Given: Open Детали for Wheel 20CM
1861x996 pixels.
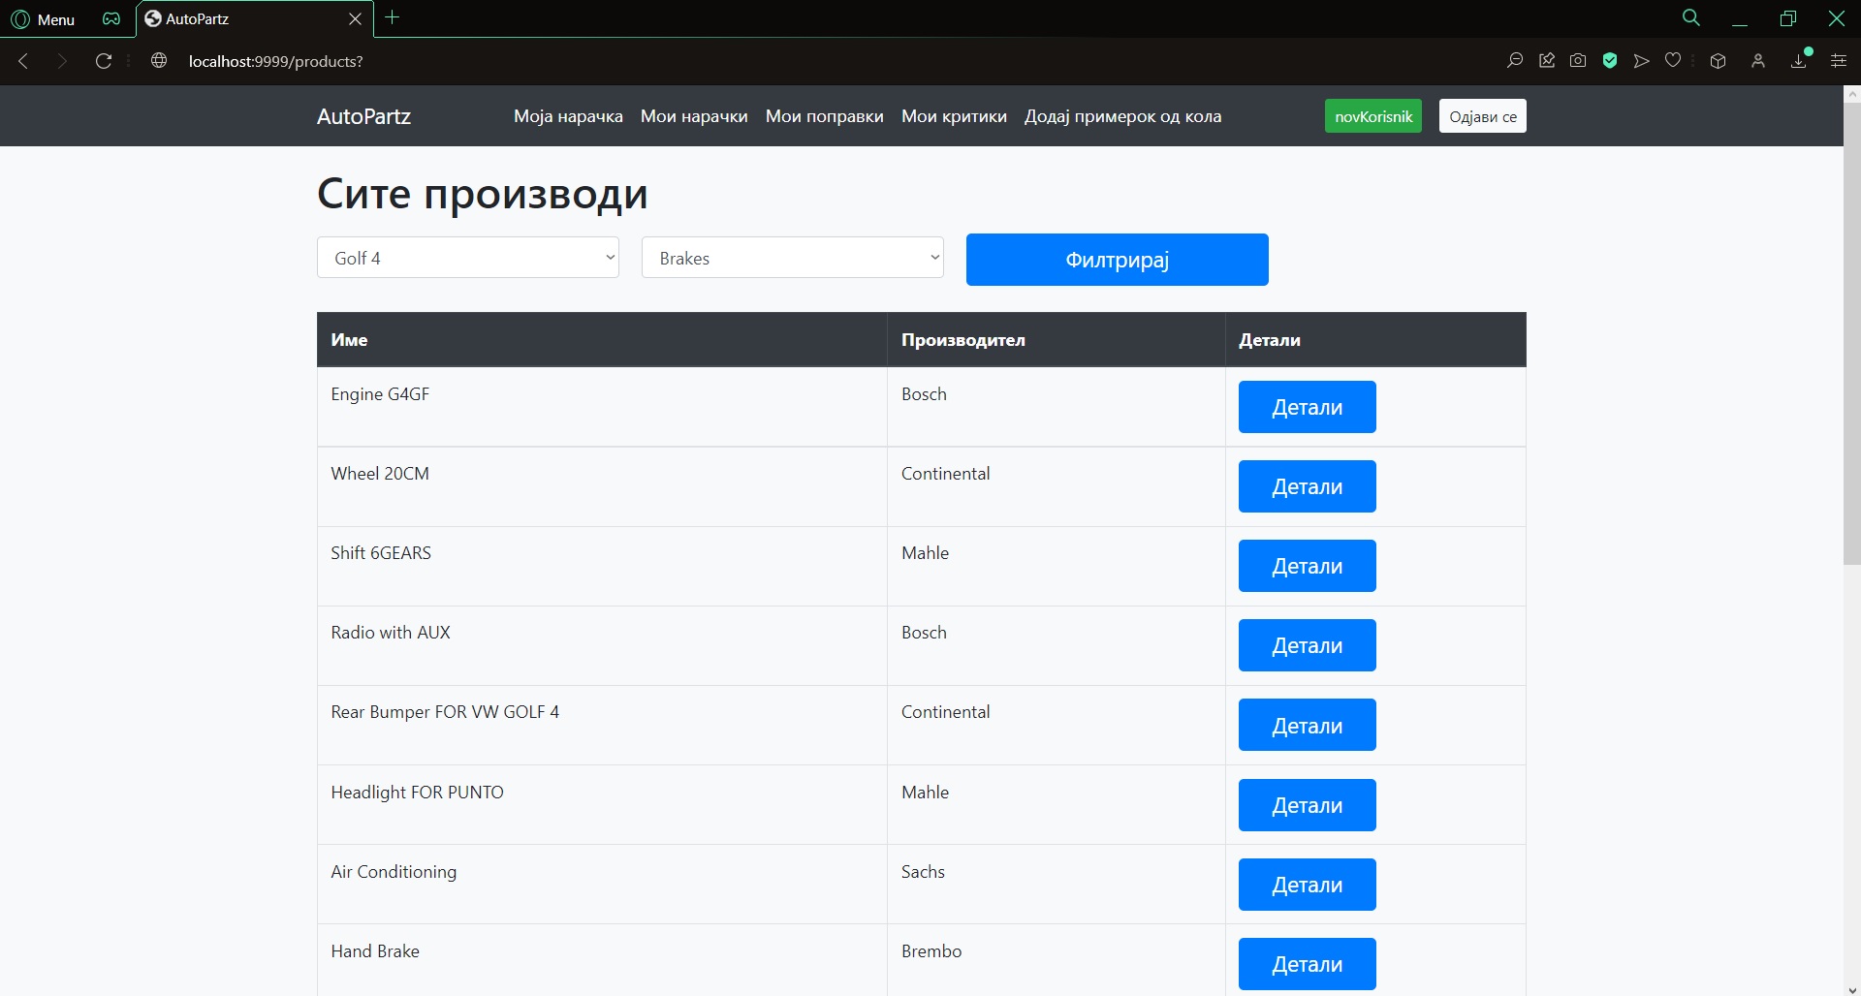Looking at the screenshot, I should pyautogui.click(x=1307, y=486).
